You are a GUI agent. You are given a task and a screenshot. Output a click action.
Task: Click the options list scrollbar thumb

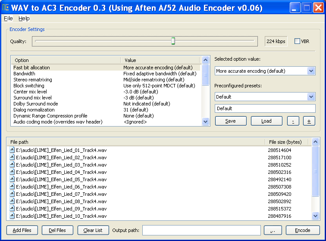(205, 75)
